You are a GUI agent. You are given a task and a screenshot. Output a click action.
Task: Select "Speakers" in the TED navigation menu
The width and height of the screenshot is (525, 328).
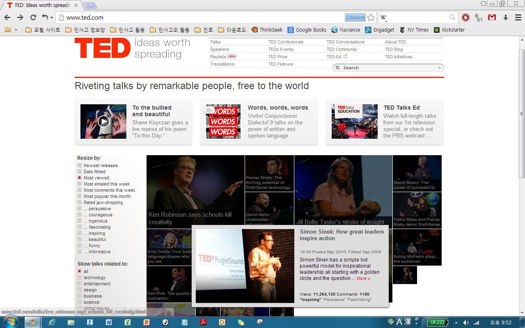[x=219, y=49]
